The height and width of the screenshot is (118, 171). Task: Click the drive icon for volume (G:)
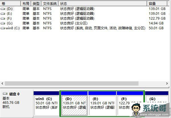(x=3, y=23)
